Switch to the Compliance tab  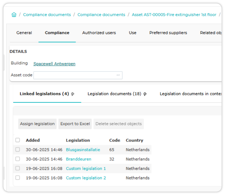[57, 33]
